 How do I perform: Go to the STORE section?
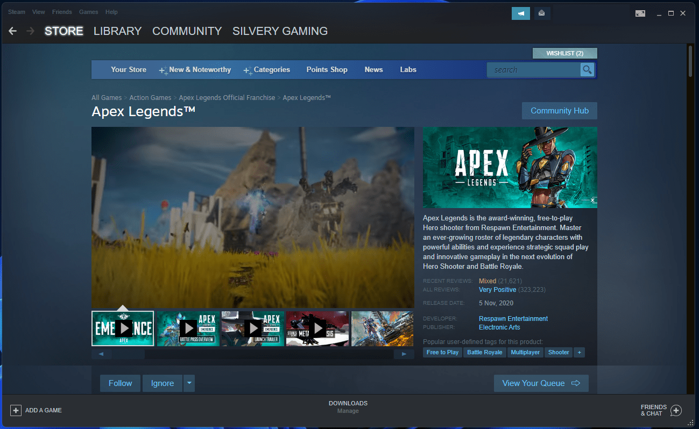pyautogui.click(x=64, y=31)
